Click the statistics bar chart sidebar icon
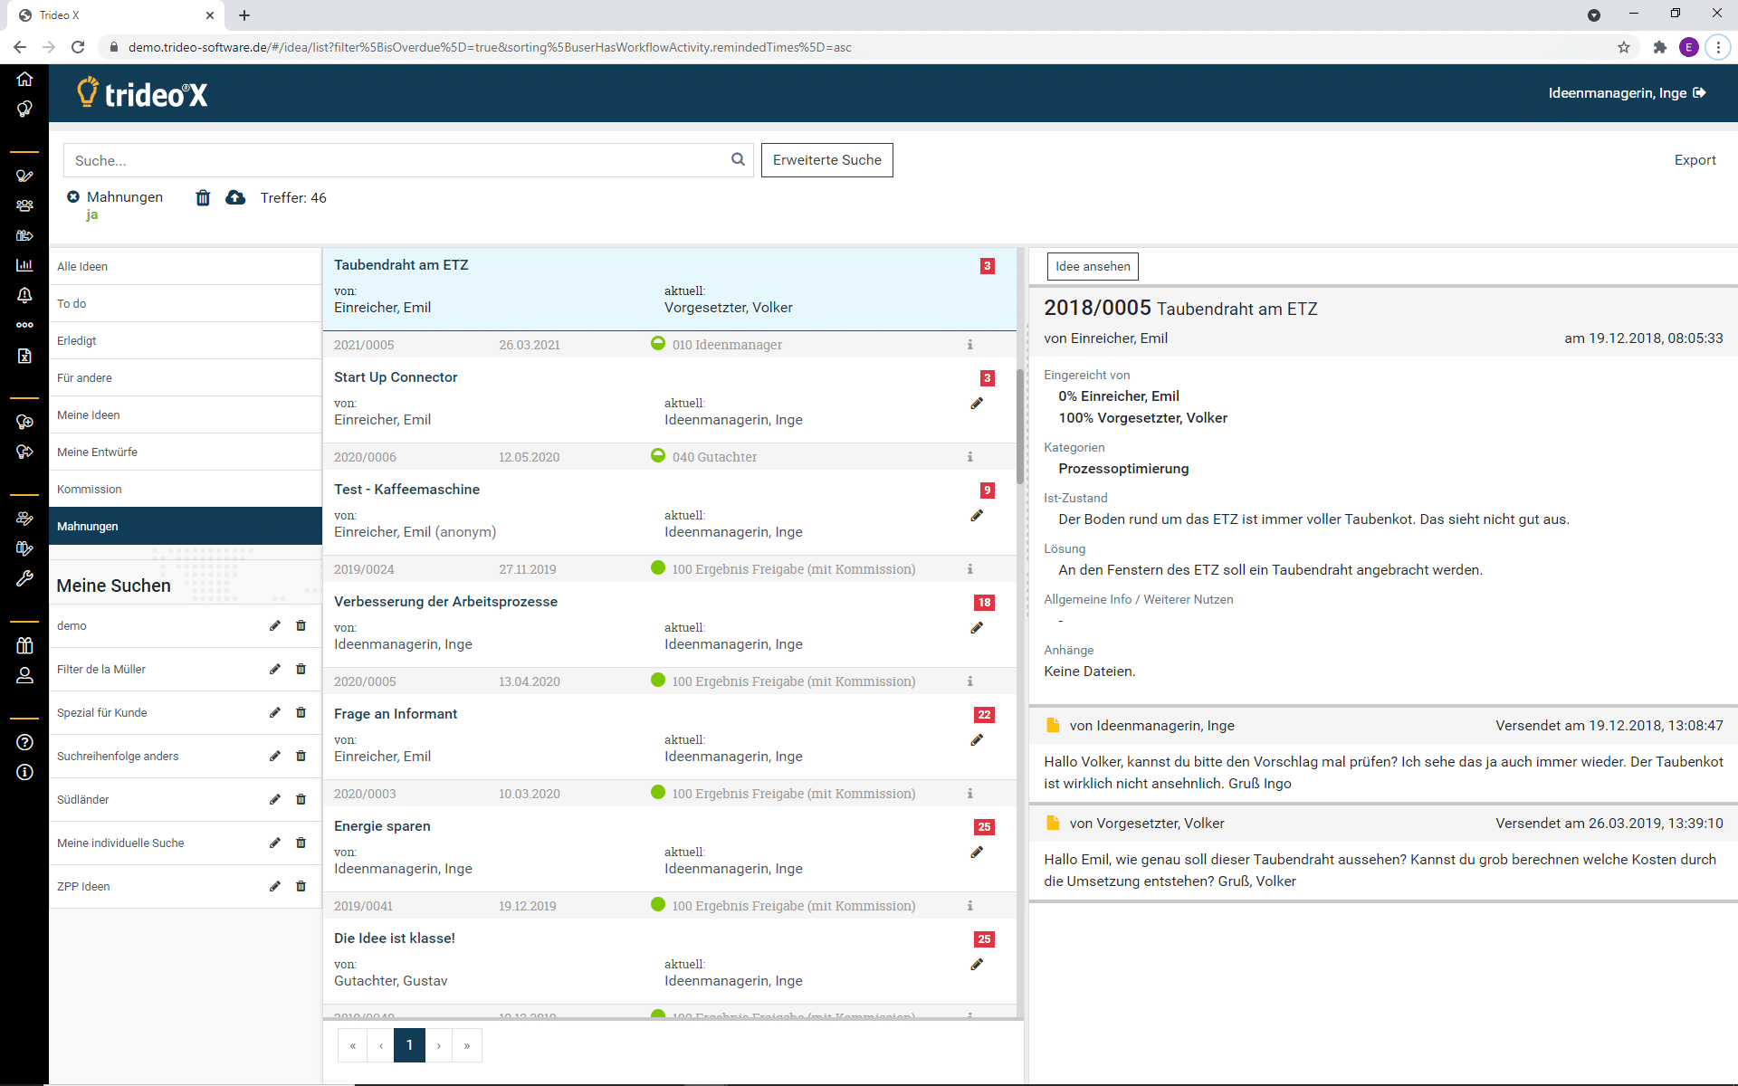 click(x=24, y=265)
